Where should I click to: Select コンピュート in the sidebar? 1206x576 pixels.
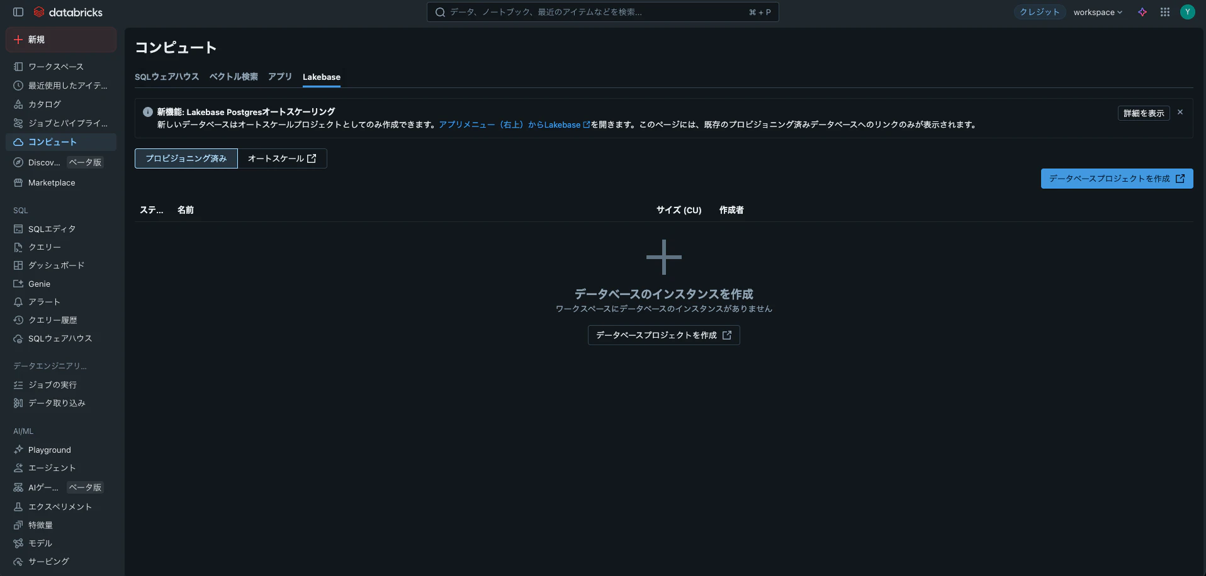click(61, 142)
